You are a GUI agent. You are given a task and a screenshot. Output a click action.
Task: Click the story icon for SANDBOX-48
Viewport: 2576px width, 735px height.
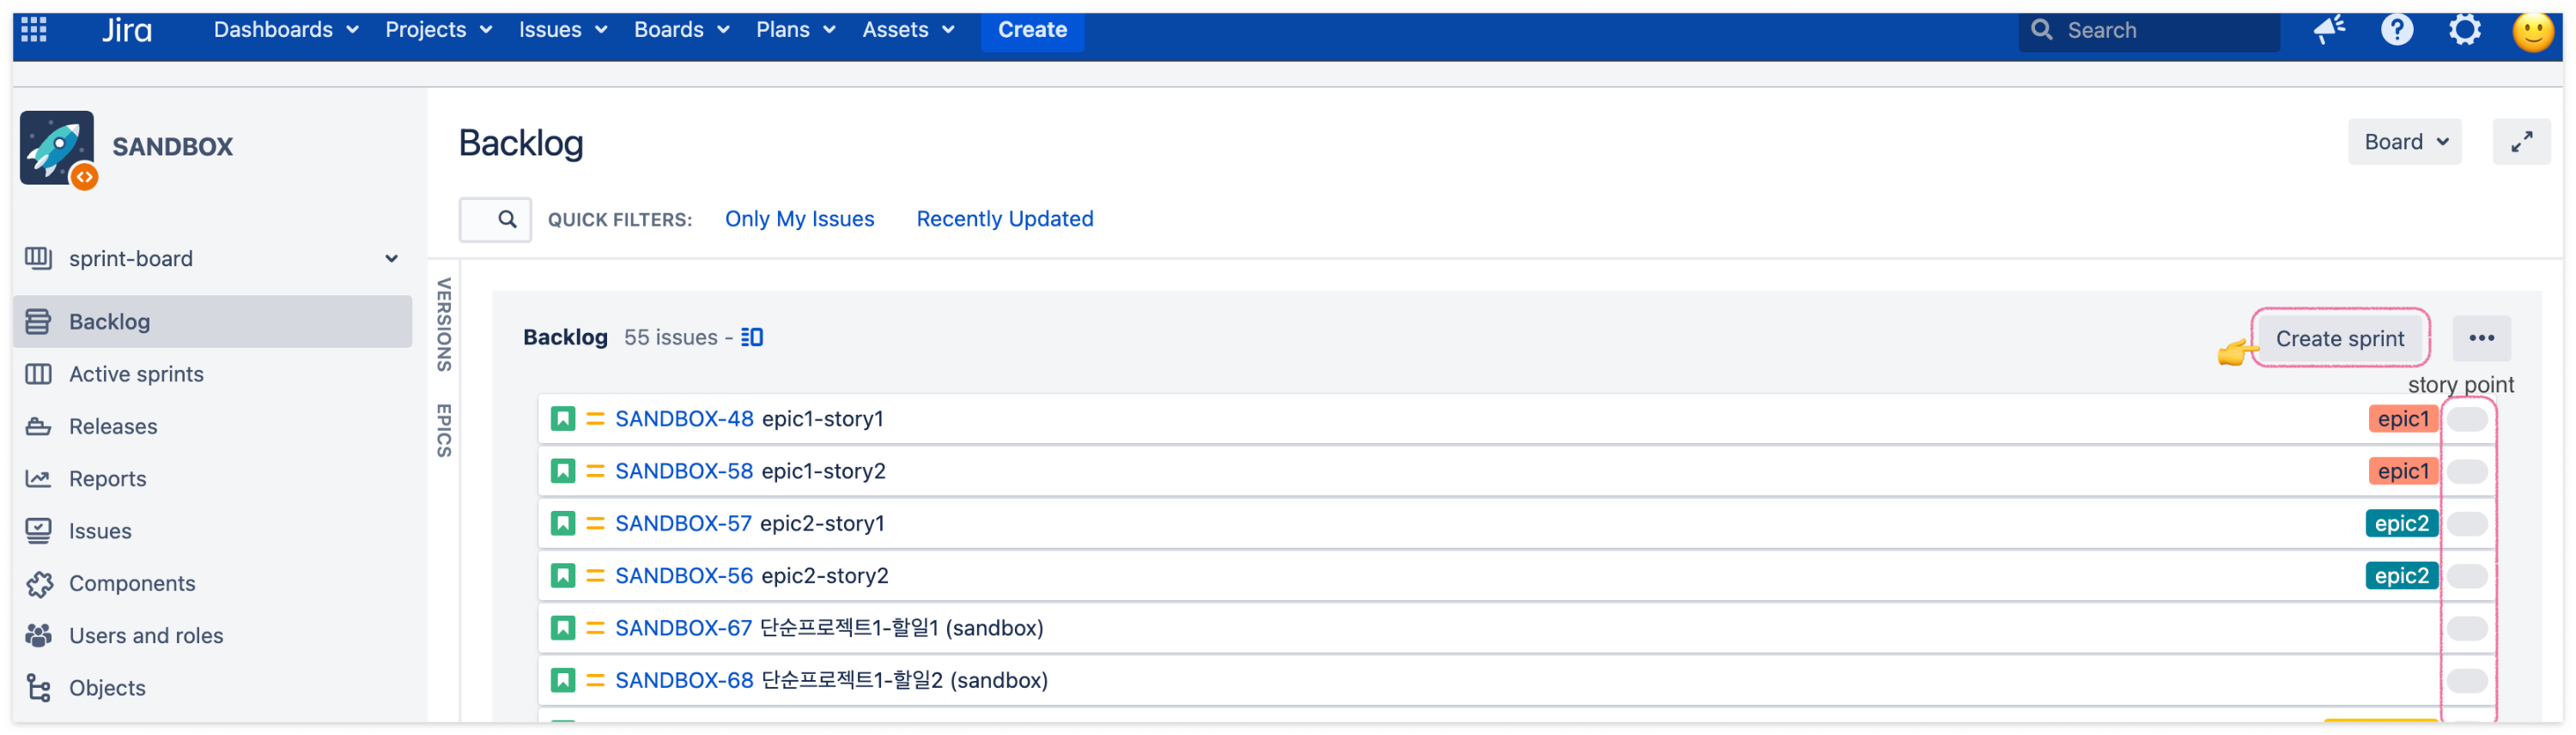[x=563, y=419]
